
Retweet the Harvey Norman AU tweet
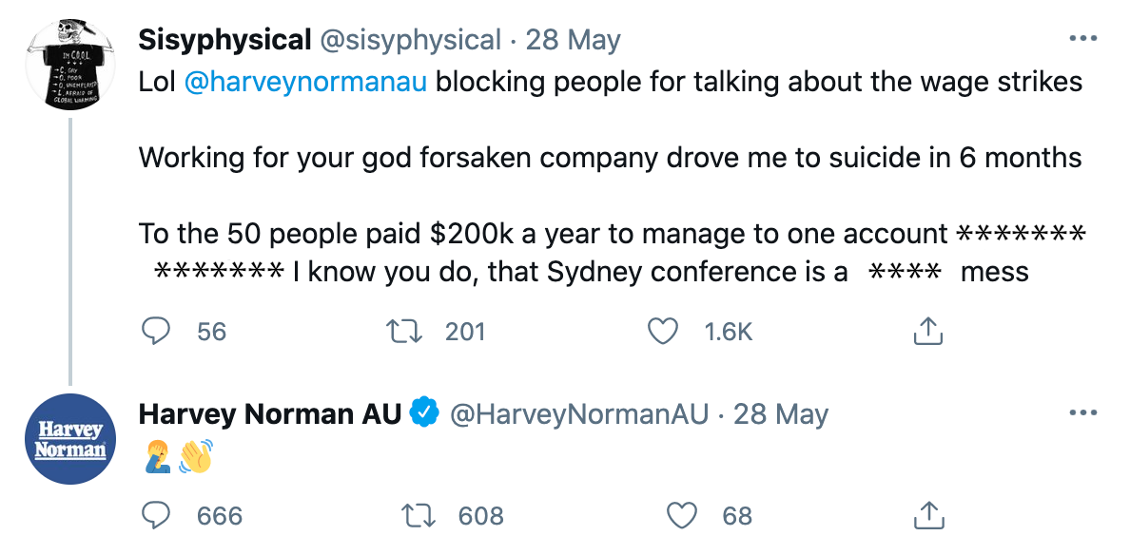pos(419,516)
